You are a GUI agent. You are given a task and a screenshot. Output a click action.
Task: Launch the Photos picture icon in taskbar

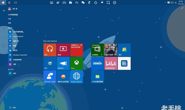tap(52, 3)
